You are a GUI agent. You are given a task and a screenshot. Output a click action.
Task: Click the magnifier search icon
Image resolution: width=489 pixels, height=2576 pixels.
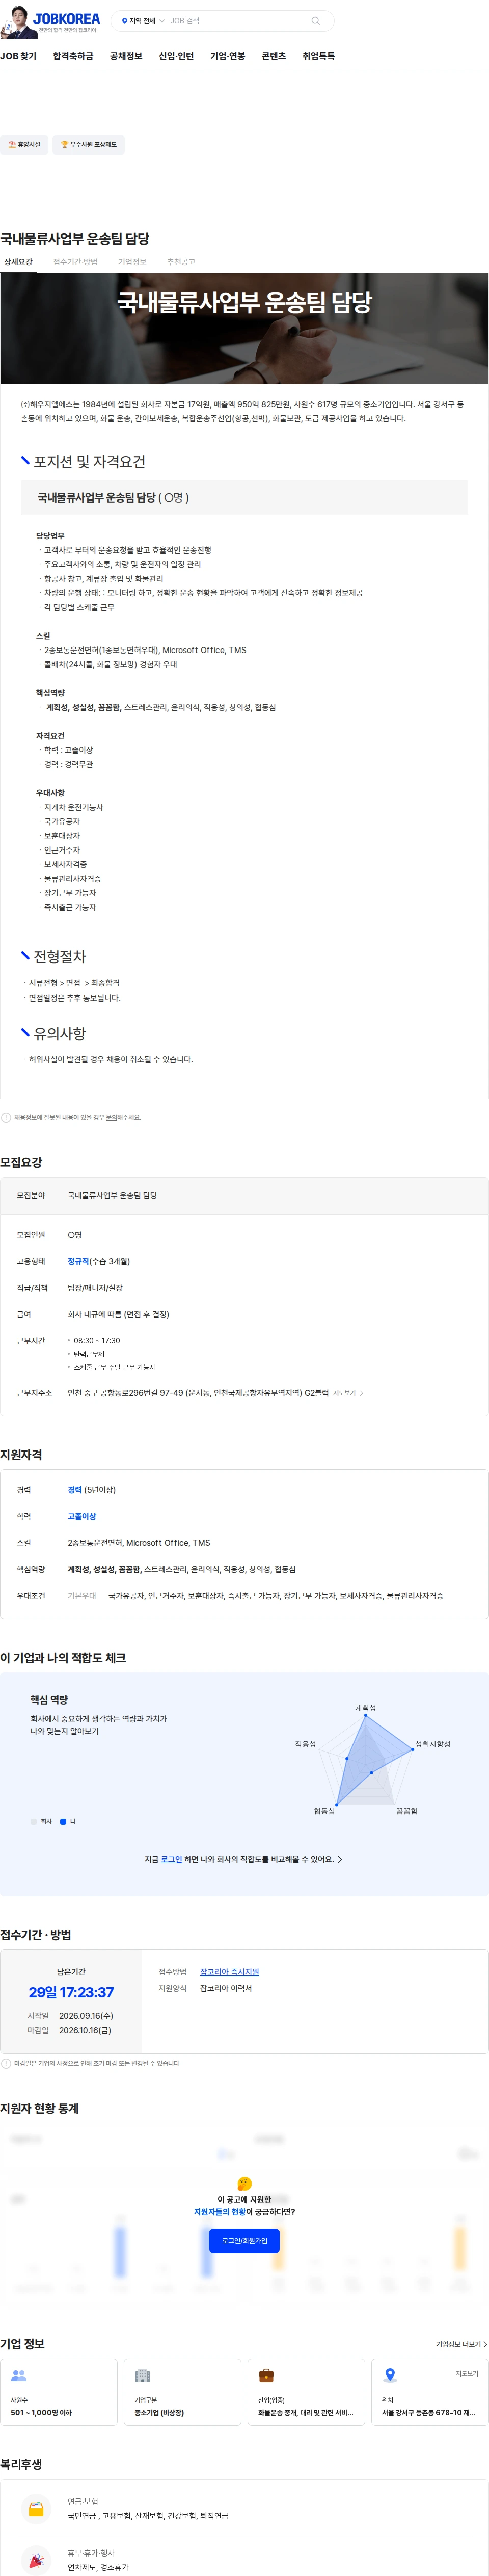pyautogui.click(x=315, y=21)
